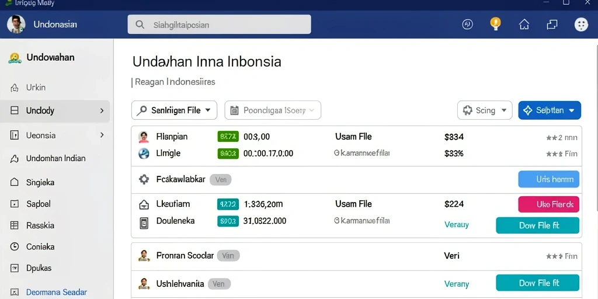Screen dimensions: 598x299
Task: Click the Dpukas sidebar icon
Action: [x=14, y=267]
